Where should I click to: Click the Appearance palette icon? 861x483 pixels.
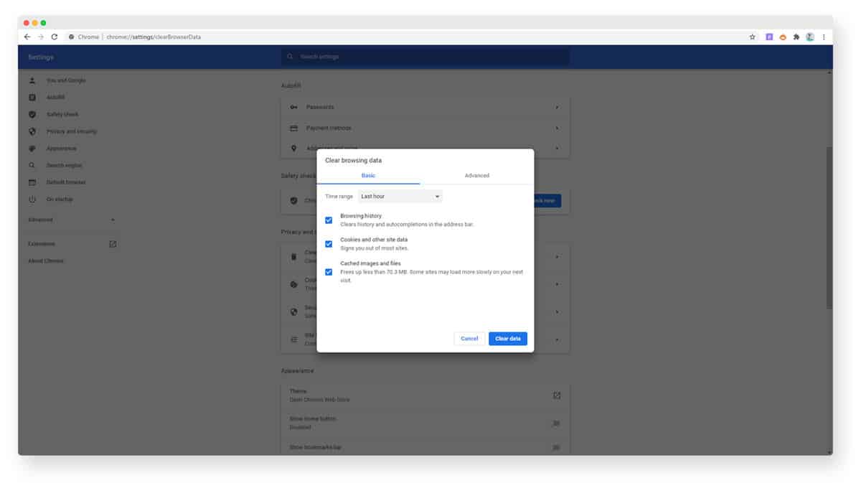pos(32,149)
